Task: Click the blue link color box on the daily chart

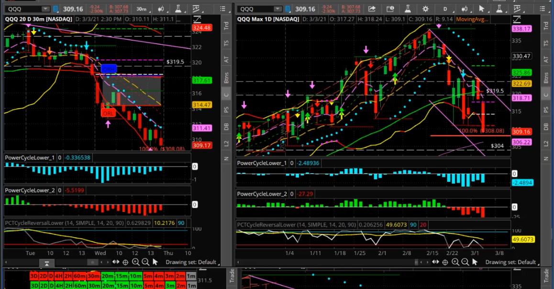Action: click(x=288, y=9)
